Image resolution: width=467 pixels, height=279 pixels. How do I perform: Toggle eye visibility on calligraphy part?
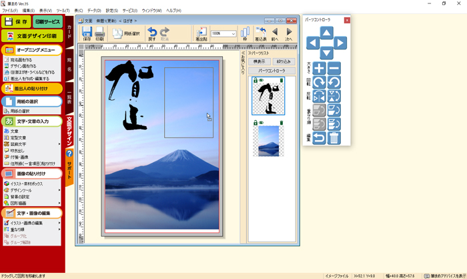[261, 81]
